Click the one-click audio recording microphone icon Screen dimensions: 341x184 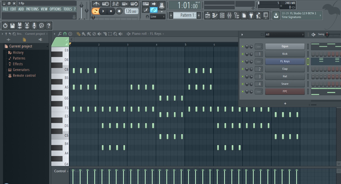tap(34, 25)
